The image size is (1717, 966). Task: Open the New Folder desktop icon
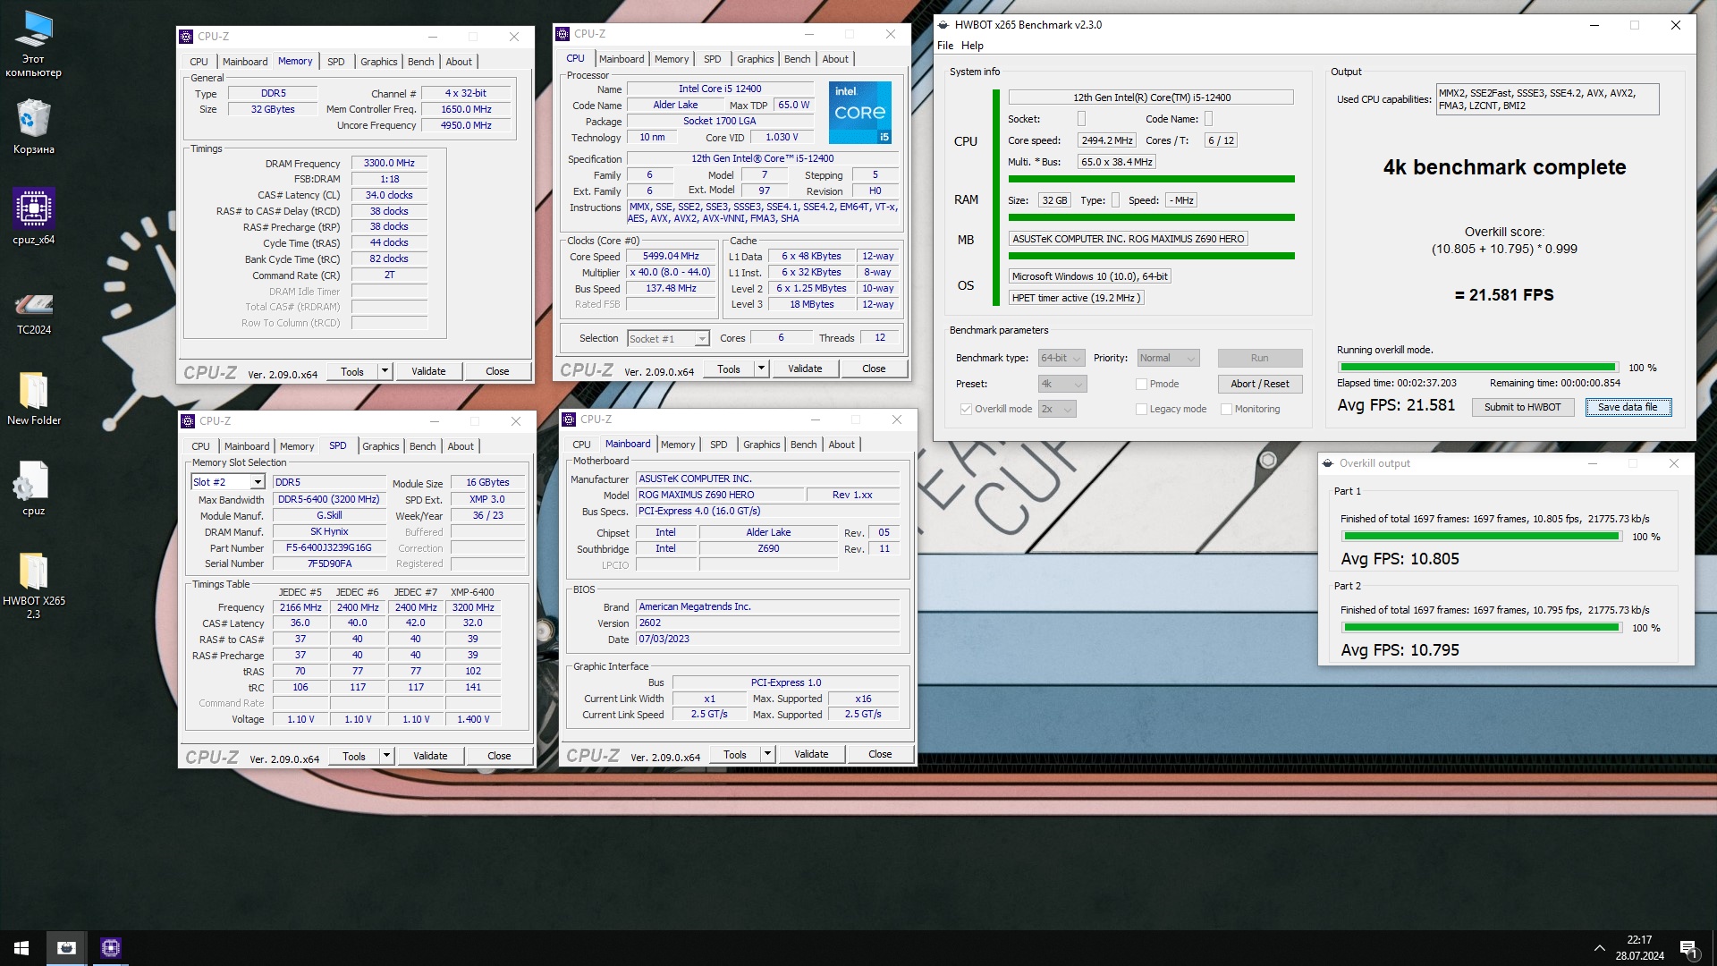click(33, 398)
